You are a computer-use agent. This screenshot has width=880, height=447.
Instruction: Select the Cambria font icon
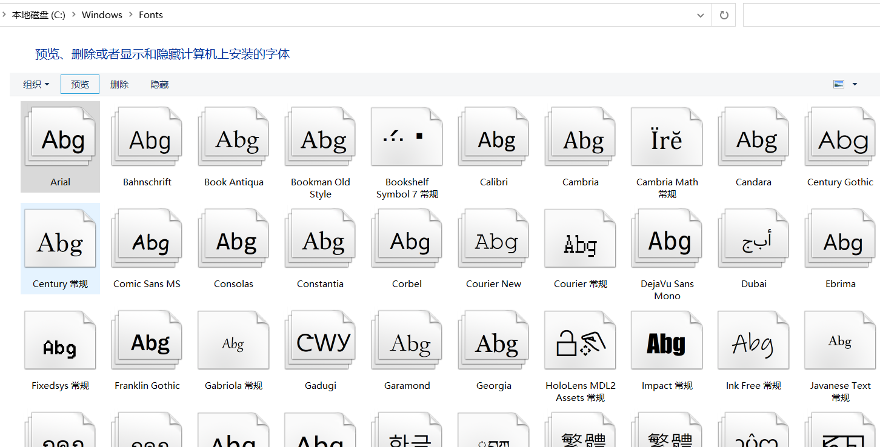(580, 137)
